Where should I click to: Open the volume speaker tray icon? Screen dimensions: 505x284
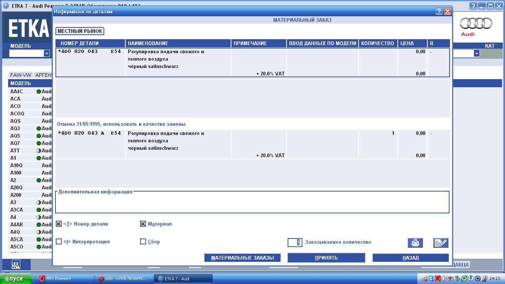pos(444,278)
